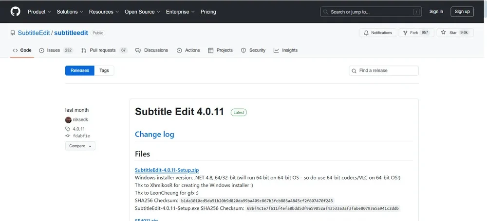
Task: Open the fdabf1e commit link
Action: point(81,136)
